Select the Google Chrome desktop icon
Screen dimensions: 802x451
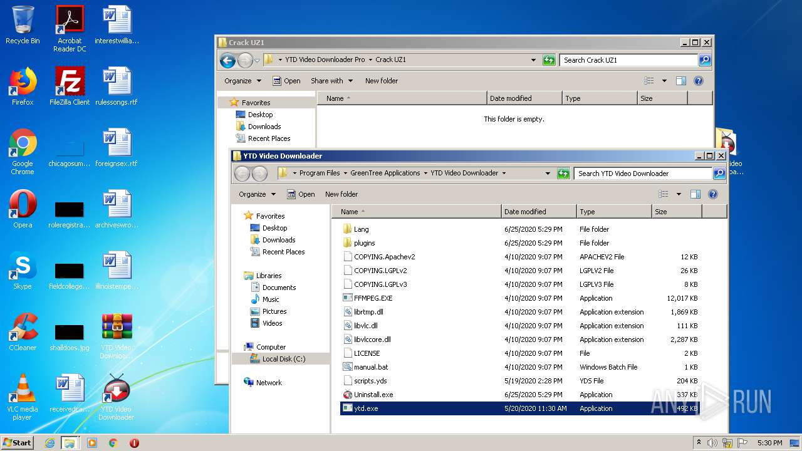tap(23, 152)
